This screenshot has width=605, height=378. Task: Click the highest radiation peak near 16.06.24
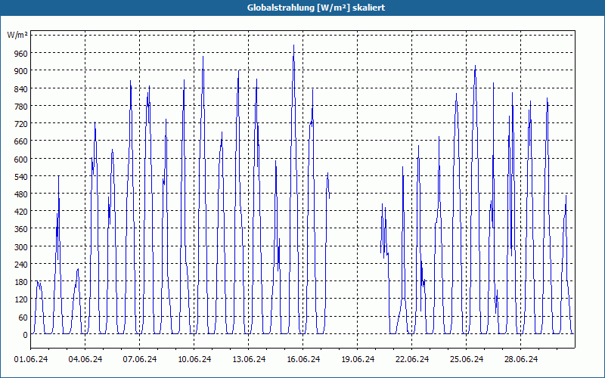click(293, 45)
